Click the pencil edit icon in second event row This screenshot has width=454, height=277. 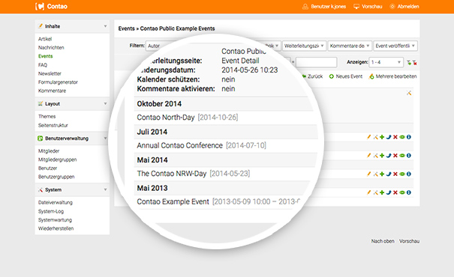(368, 156)
